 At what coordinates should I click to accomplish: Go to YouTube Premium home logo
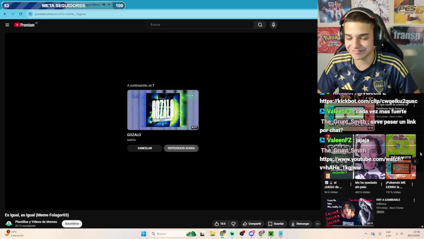25,25
